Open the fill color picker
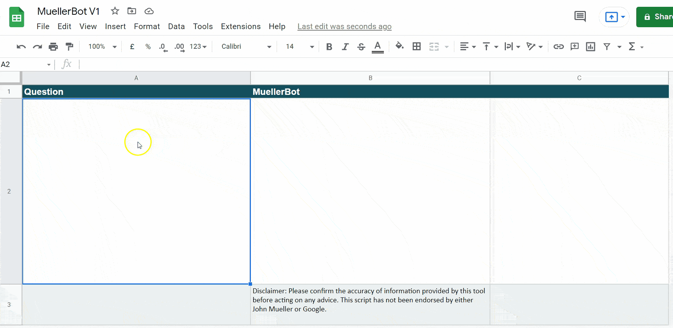673x328 pixels. click(399, 46)
